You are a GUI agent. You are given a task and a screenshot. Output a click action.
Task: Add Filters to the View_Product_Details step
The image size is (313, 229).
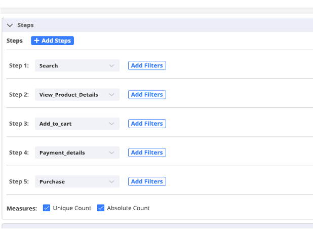pos(147,95)
